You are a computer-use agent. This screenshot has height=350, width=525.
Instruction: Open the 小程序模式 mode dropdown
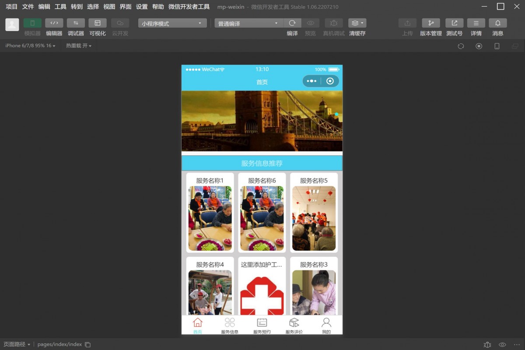[171, 23]
